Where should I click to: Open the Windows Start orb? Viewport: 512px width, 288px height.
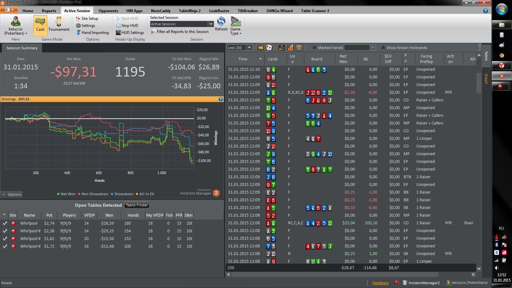click(x=501, y=9)
